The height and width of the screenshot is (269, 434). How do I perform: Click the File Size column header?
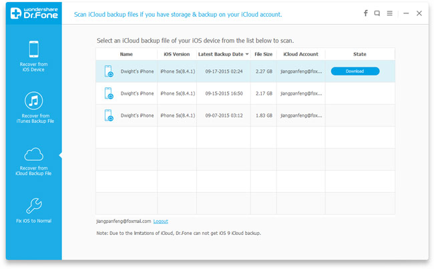click(264, 54)
